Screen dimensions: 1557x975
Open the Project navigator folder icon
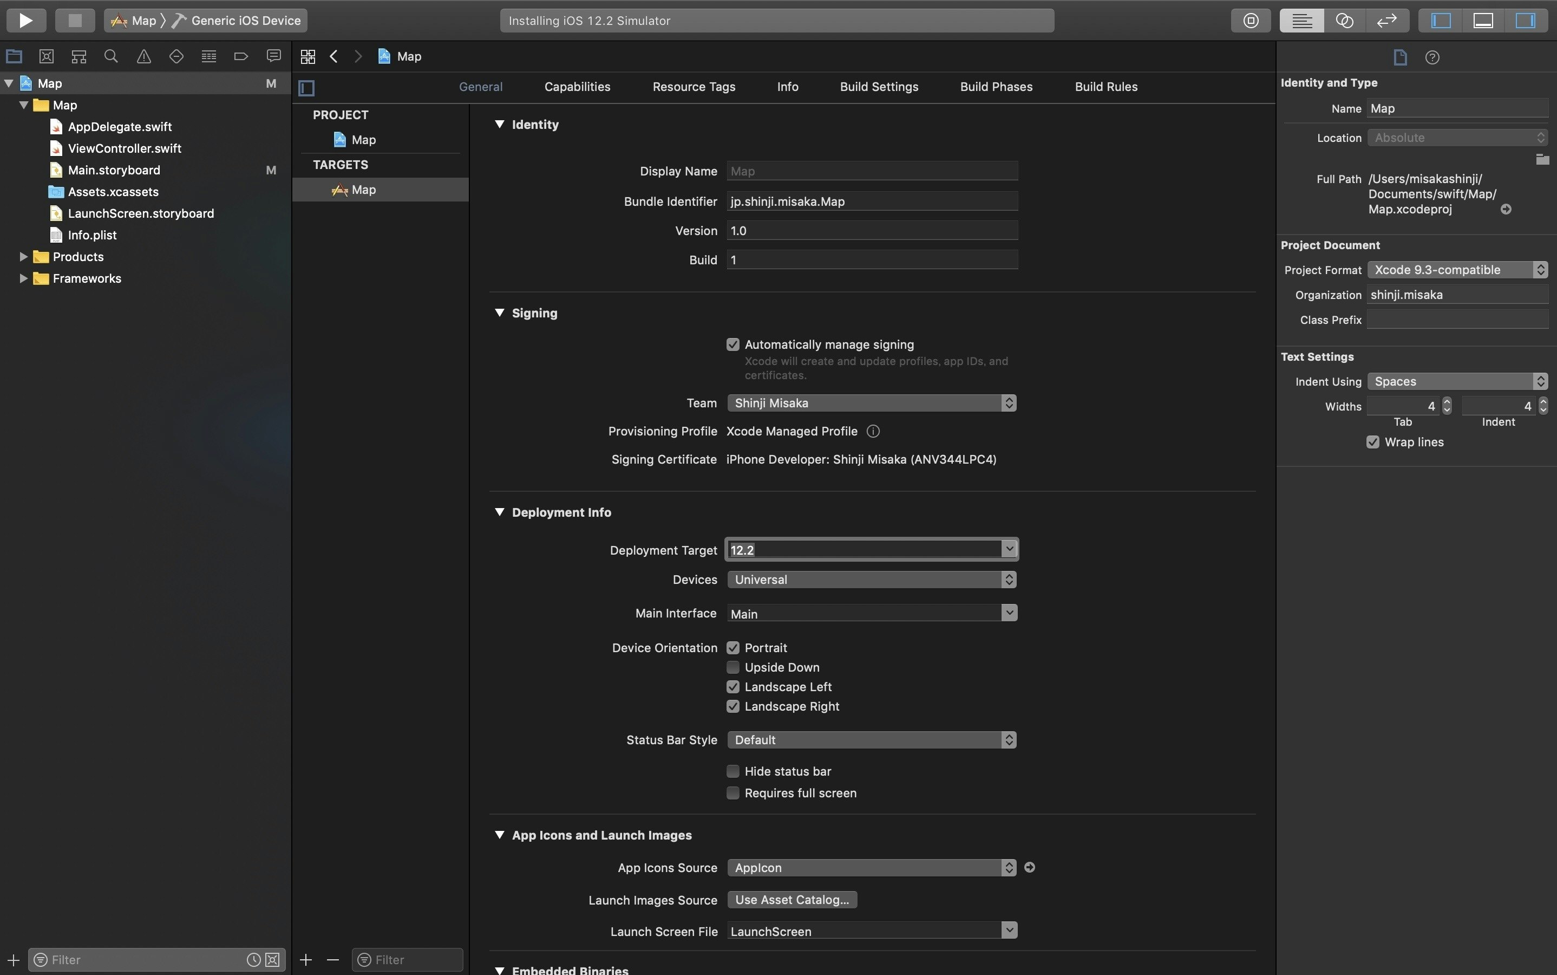[14, 56]
